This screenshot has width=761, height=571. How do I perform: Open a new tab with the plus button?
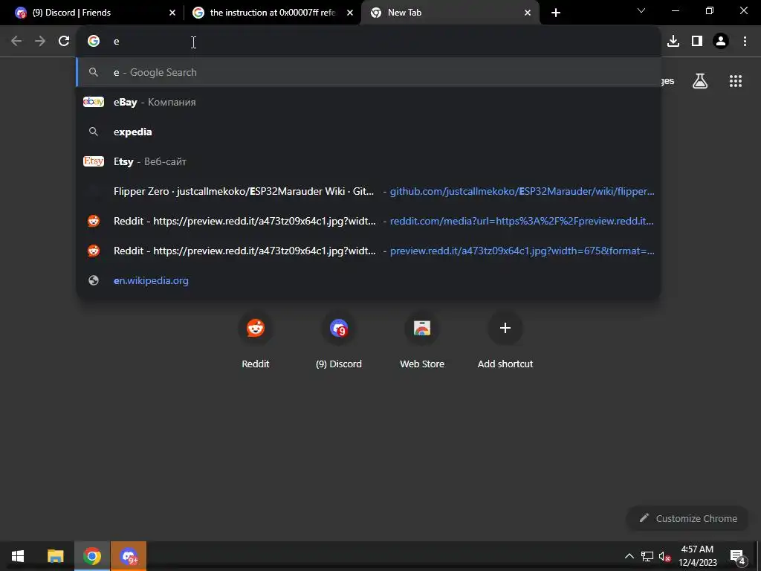tap(556, 13)
